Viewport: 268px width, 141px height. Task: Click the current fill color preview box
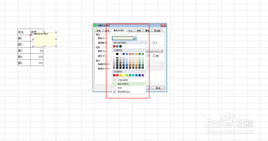[x=123, y=38]
